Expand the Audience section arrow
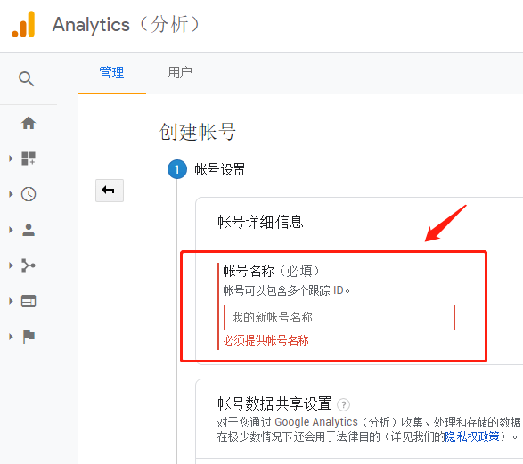 pyautogui.click(x=11, y=230)
